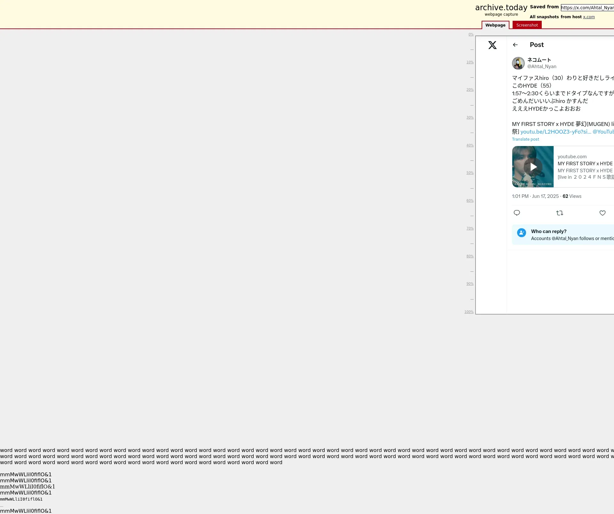Click the 62 Views count
Viewport: 614px width, 514px height.
tap(572, 196)
